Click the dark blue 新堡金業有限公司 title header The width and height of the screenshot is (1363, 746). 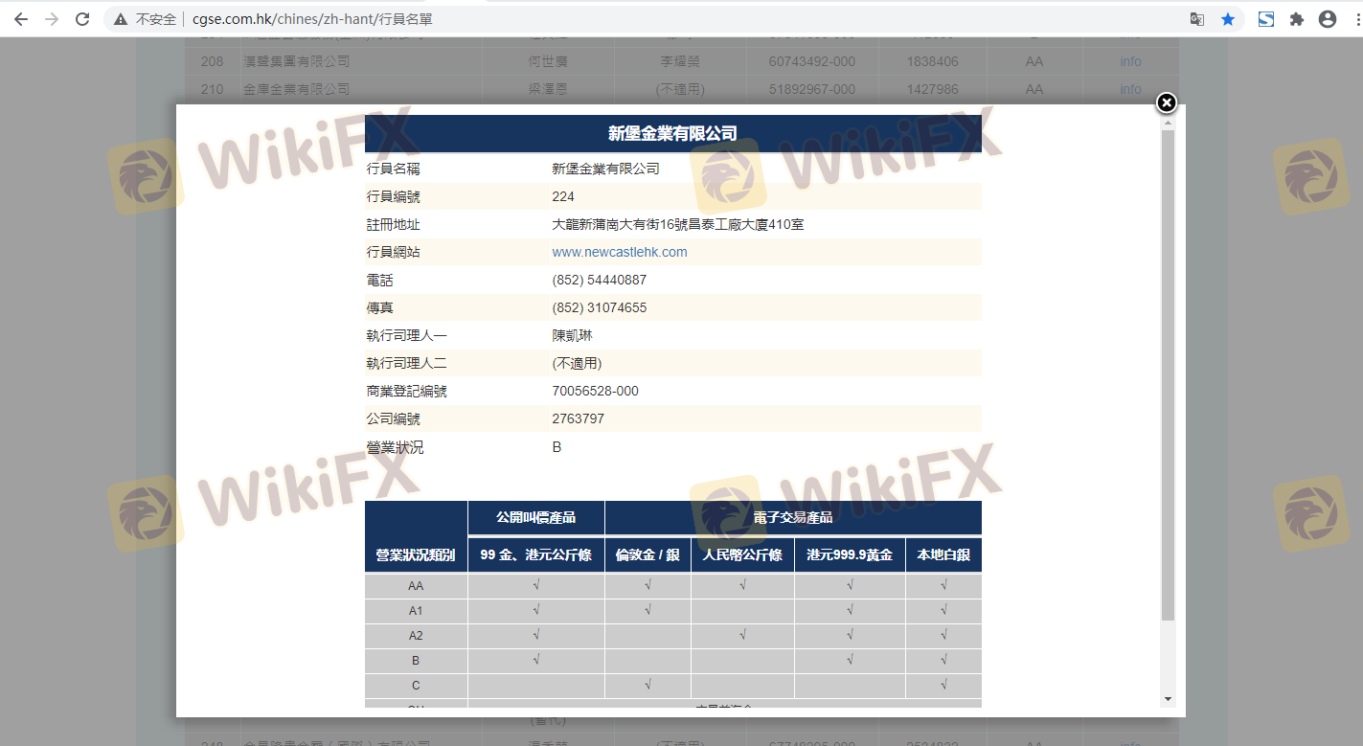point(673,133)
